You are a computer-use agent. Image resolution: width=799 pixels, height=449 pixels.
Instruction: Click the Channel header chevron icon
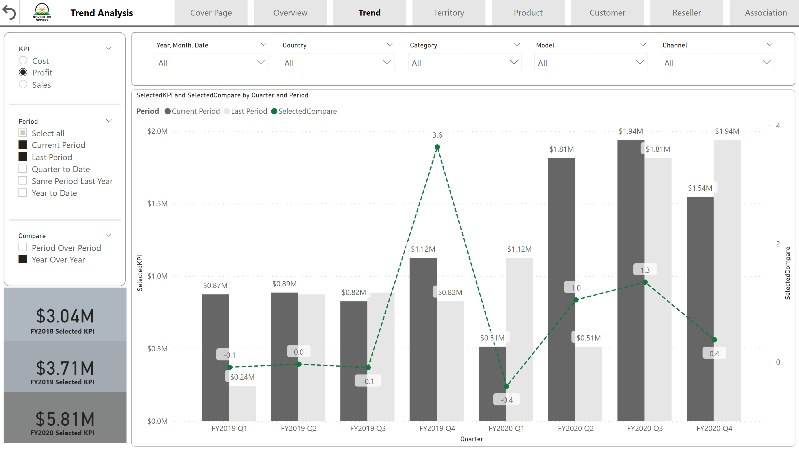(x=769, y=45)
